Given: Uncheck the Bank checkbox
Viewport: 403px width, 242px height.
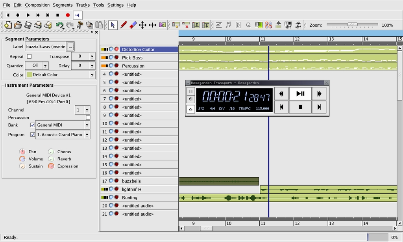Looking at the screenshot, I should tap(33, 125).
